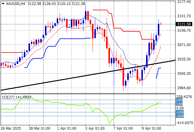Image resolution: width=194 pixels, height=132 pixels.
Task: Click the 26 Mar 2025 date label
Action: [x=11, y=128]
